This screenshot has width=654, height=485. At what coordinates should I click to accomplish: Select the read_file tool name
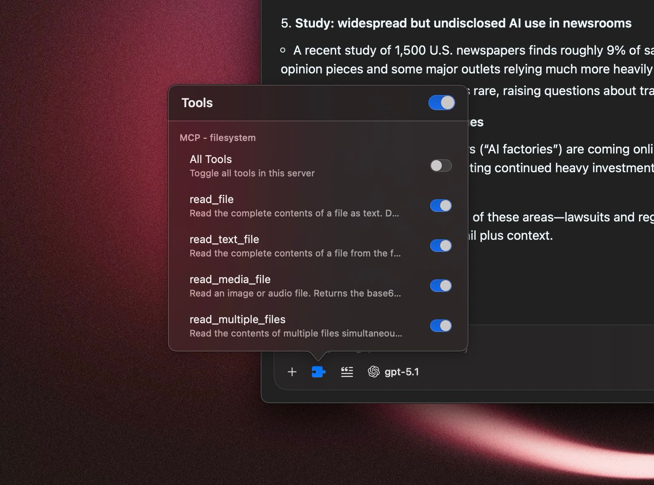click(211, 199)
